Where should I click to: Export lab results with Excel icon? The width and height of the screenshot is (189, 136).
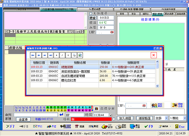[80, 55]
